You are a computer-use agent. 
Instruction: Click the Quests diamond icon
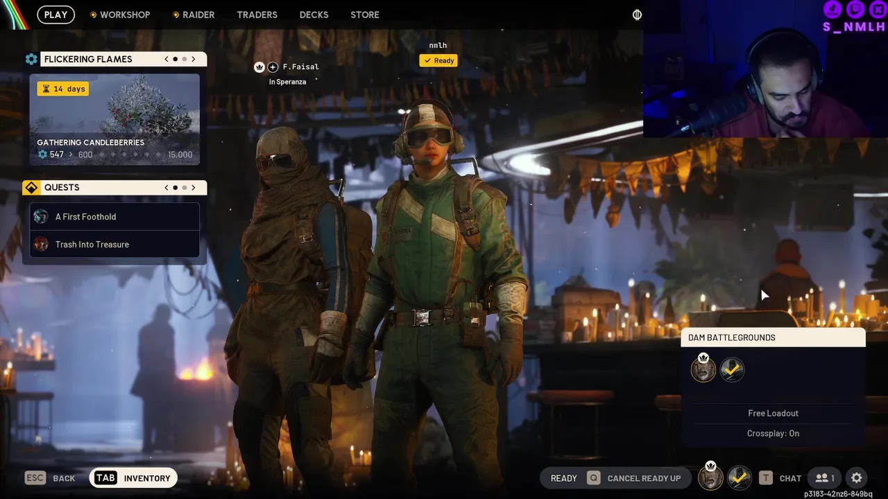click(31, 188)
